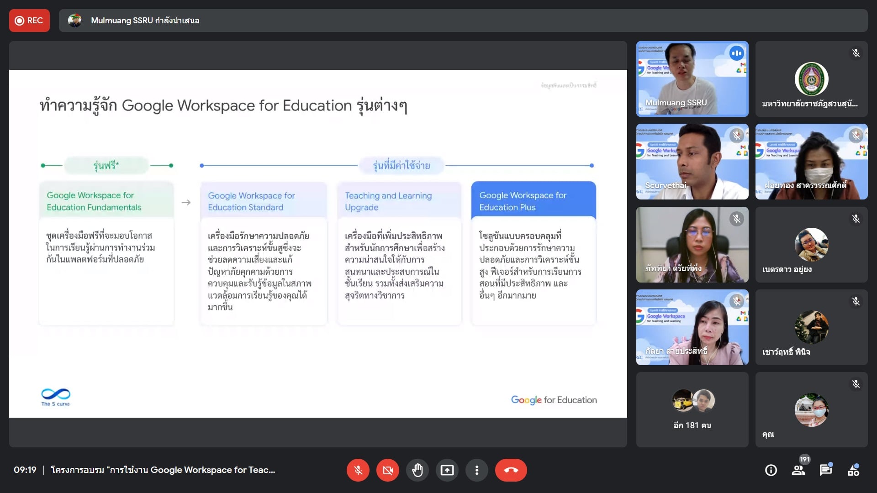Click the present screen icon
This screenshot has width=877, height=493.
[x=447, y=470]
